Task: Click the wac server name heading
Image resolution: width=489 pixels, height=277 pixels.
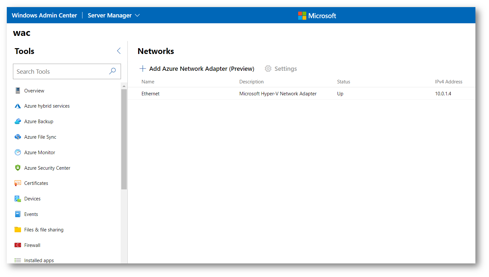Action: [22, 33]
